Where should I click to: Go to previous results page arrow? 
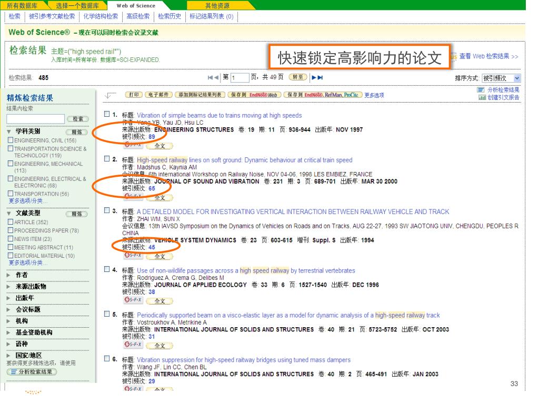pyautogui.click(x=216, y=78)
